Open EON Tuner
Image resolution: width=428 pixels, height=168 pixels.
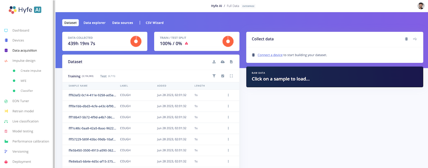(21, 101)
